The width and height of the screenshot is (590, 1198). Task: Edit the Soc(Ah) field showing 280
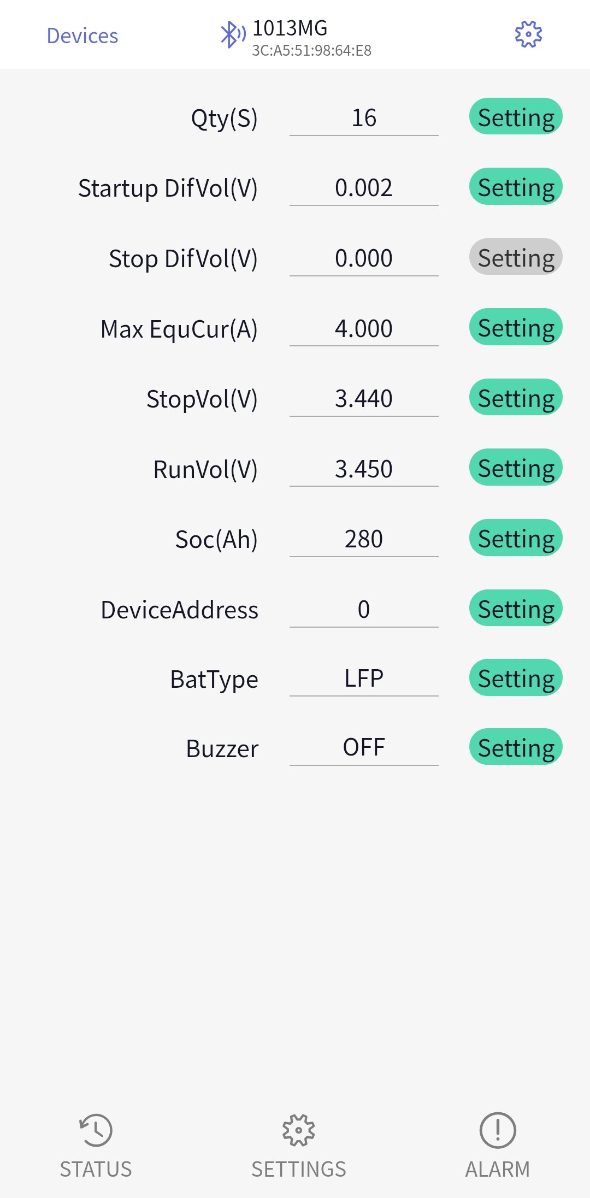coord(364,539)
